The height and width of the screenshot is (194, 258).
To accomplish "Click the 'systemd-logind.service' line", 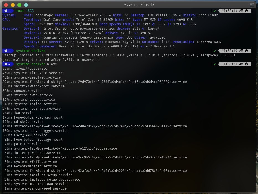I will 30,104.
